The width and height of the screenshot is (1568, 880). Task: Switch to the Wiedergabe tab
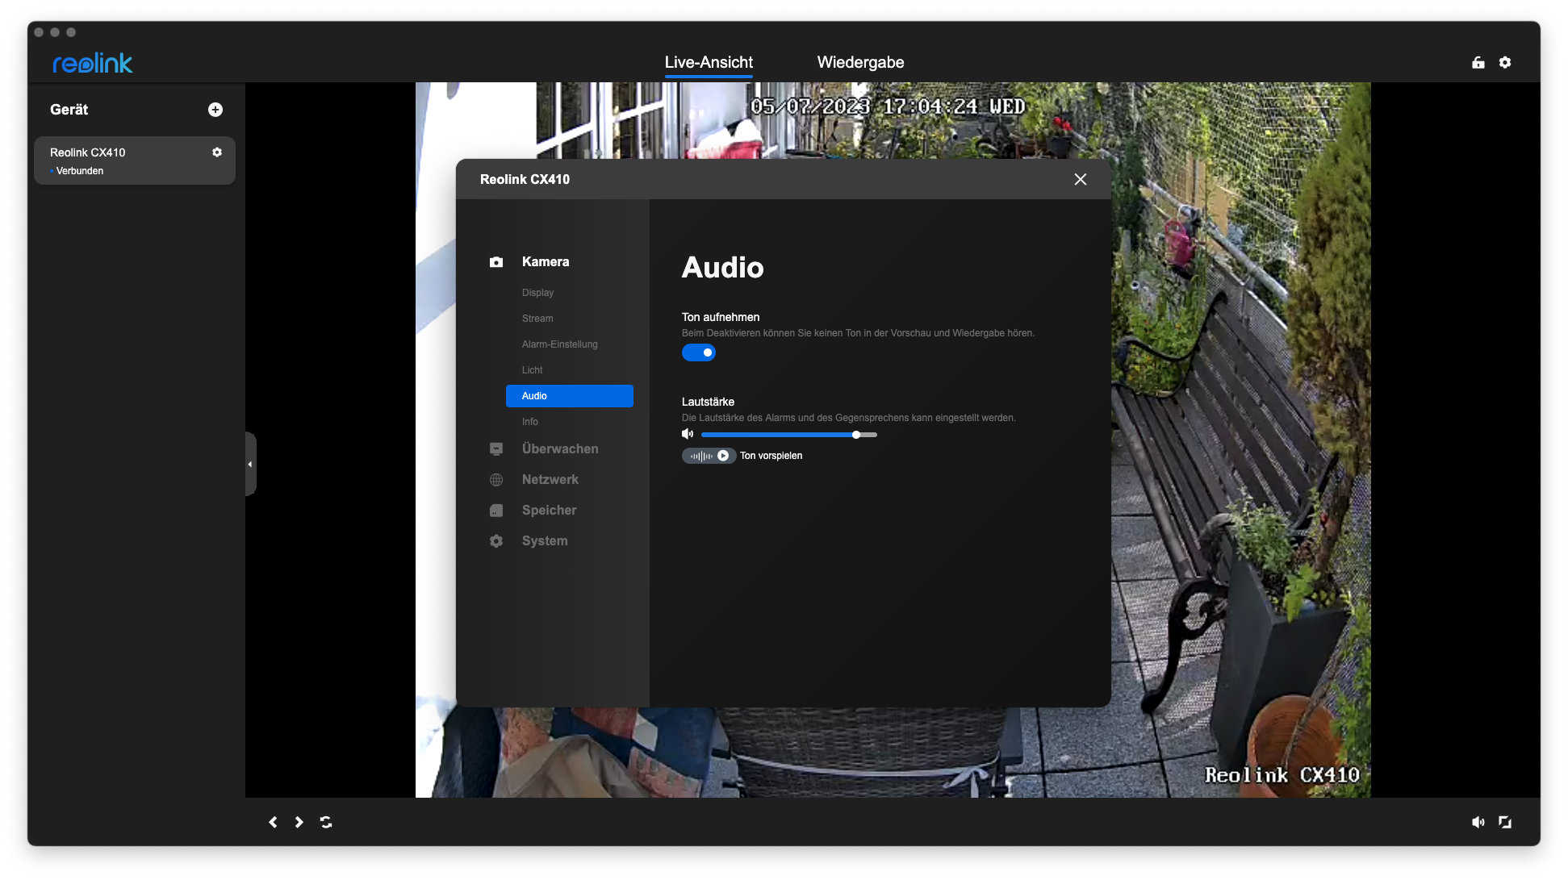[860, 62]
